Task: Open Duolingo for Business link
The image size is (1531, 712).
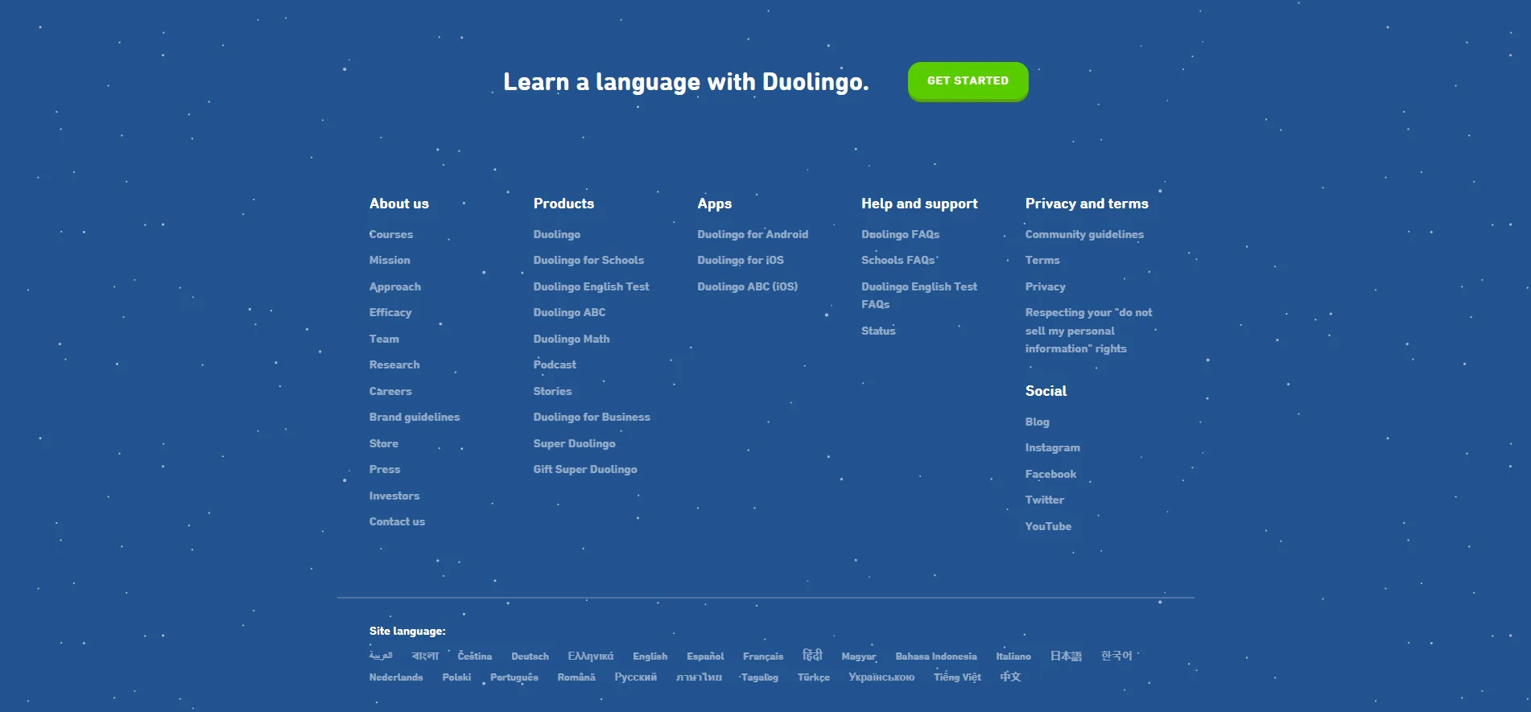Action: 592,417
